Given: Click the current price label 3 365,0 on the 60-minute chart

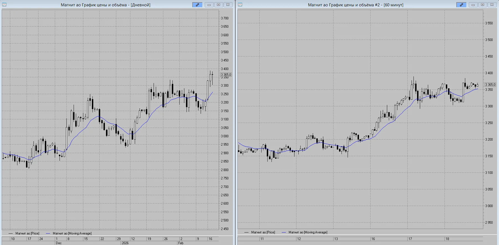Looking at the screenshot, I should tap(490, 85).
